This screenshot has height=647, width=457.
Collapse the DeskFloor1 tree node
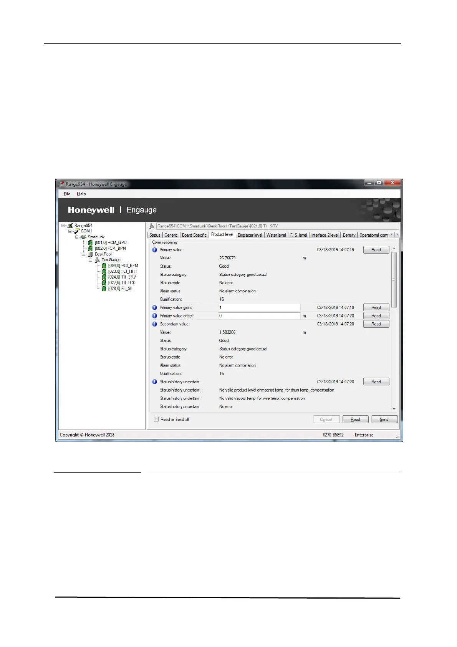point(84,254)
